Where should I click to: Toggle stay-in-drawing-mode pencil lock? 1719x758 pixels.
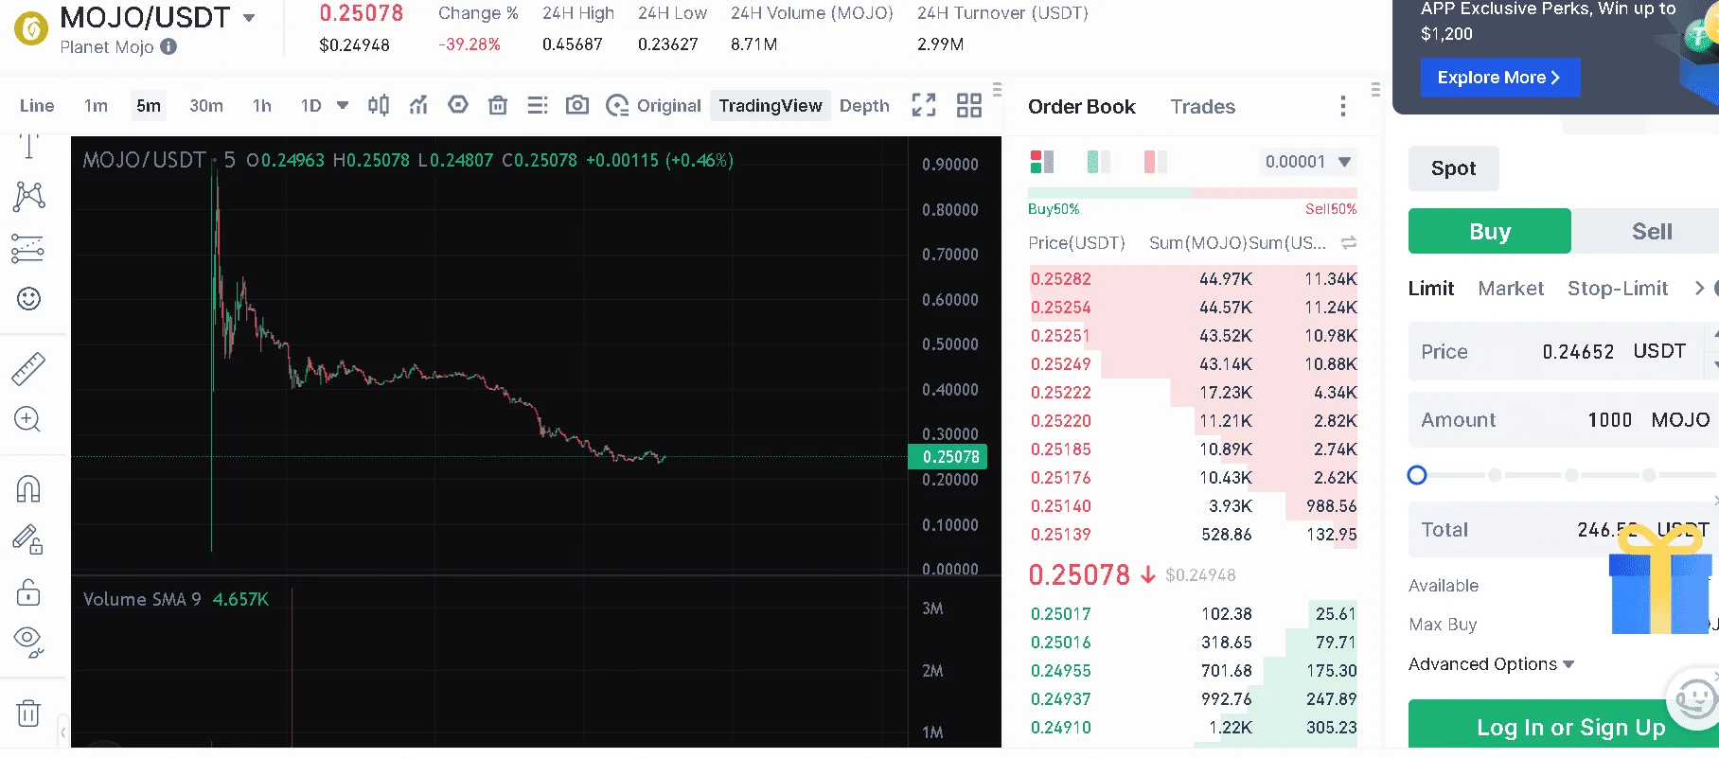tap(28, 539)
